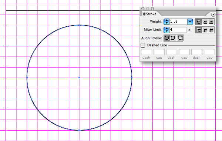Select the circle's right anchor point
The height and width of the screenshot is (141, 222).
[x=132, y=78]
